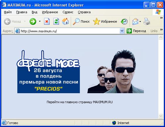Viewport: 165px width, 127px height.
Task: Stop page loading with red X icon
Action: [47, 21]
